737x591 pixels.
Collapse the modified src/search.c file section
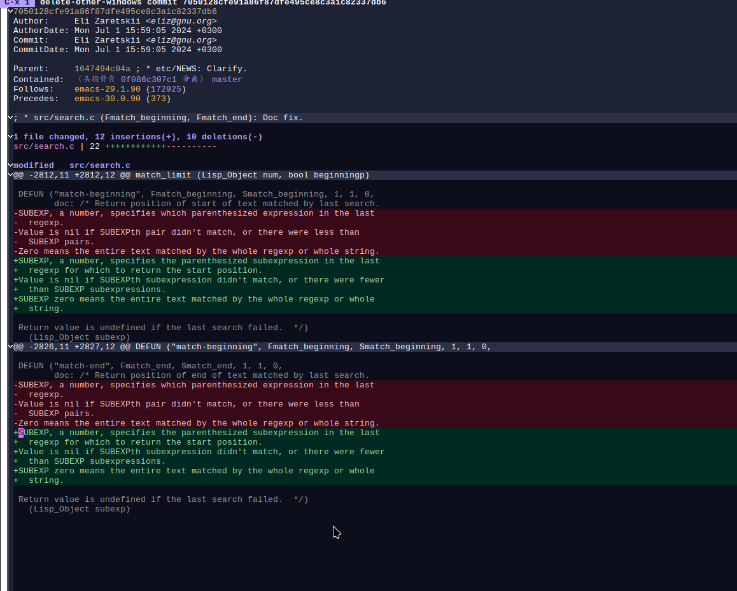(10, 165)
